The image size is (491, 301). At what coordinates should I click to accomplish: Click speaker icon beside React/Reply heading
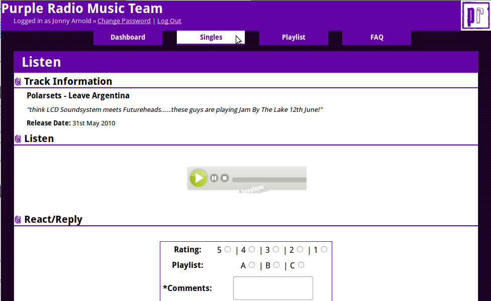pyautogui.click(x=18, y=220)
